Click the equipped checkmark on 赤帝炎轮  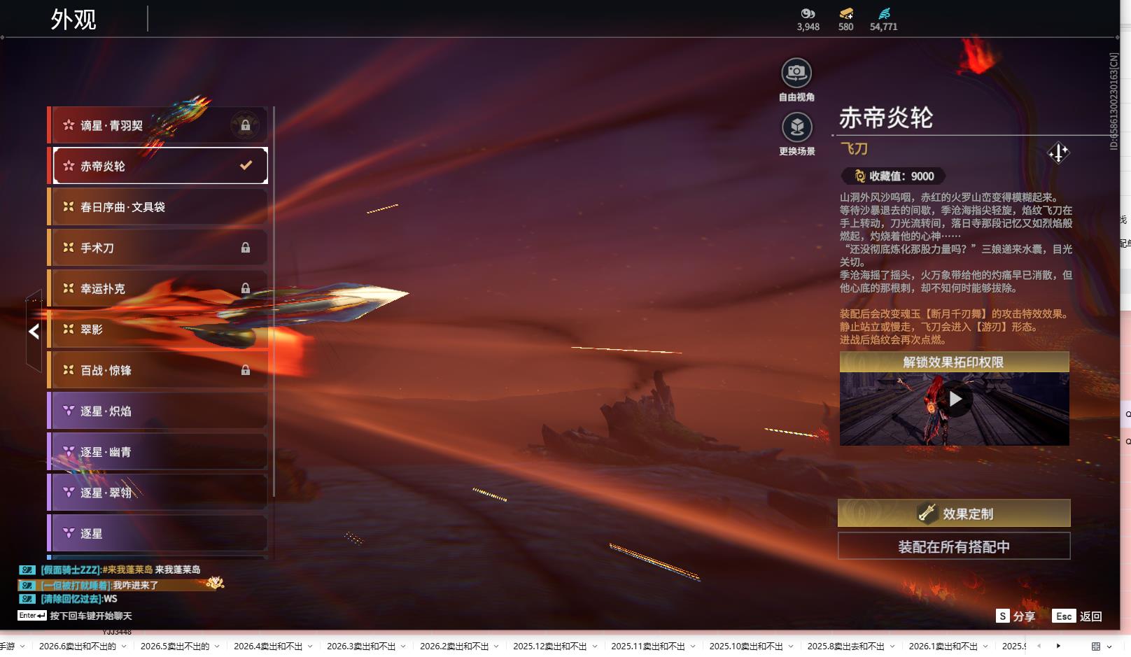[246, 166]
